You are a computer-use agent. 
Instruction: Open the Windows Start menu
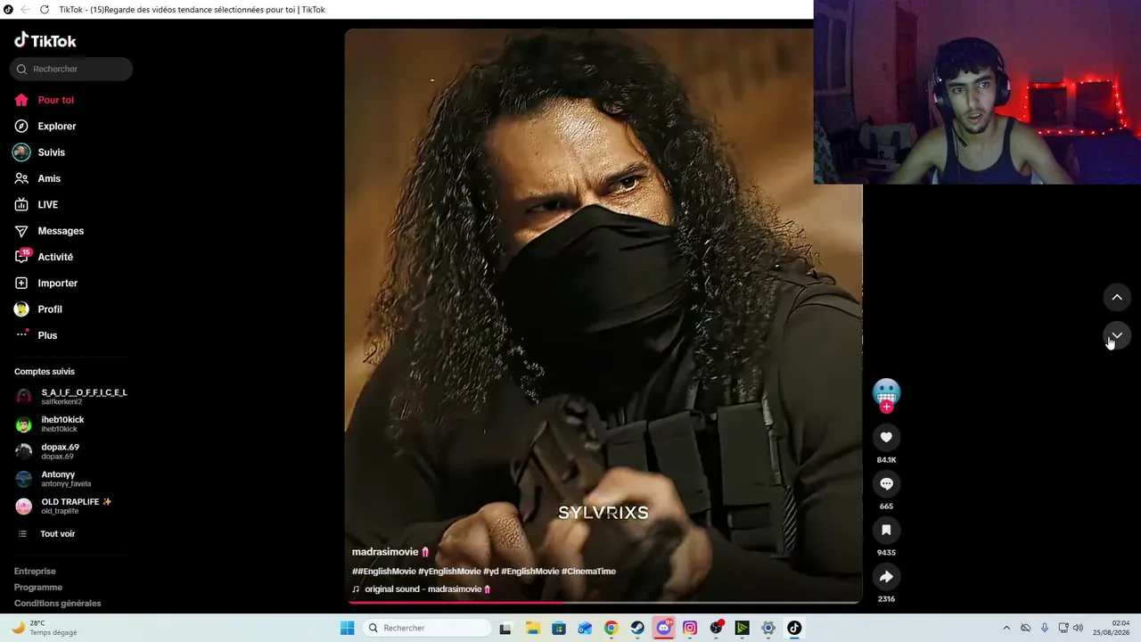(348, 628)
